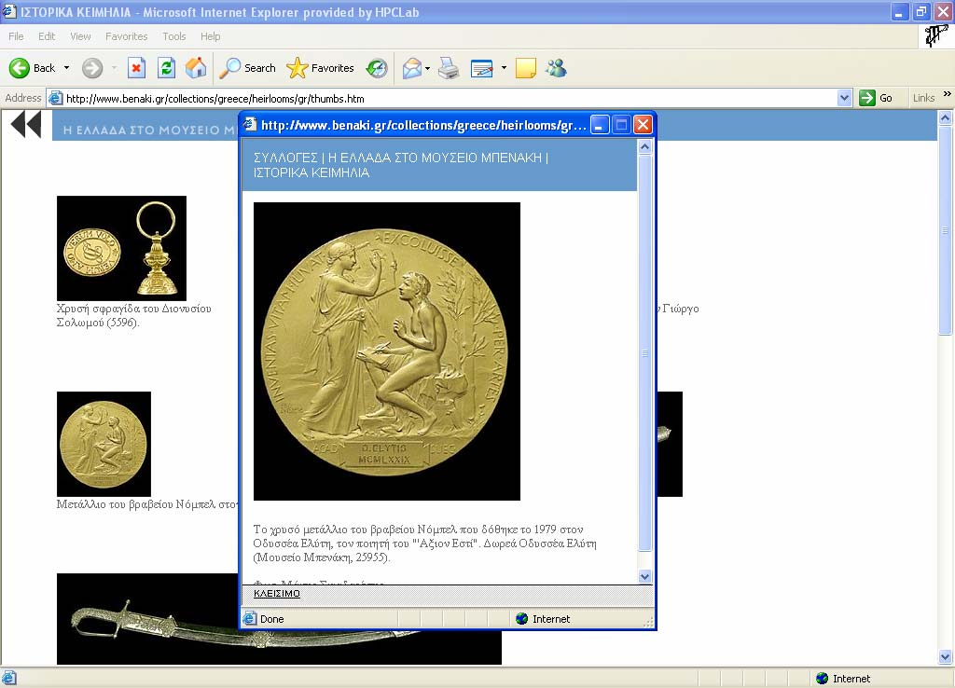Expand the address bar dropdown

844,98
